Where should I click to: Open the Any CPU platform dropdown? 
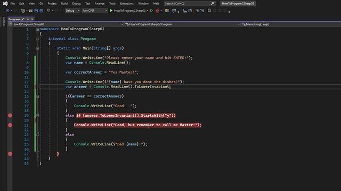pyautogui.click(x=94, y=11)
